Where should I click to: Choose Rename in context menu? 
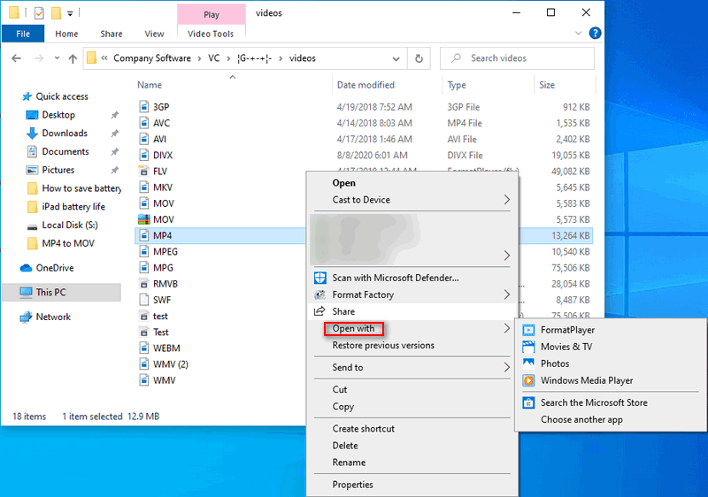point(349,463)
